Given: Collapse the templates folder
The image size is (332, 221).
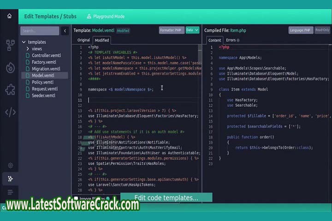Looking at the screenshot, I should [24, 42].
